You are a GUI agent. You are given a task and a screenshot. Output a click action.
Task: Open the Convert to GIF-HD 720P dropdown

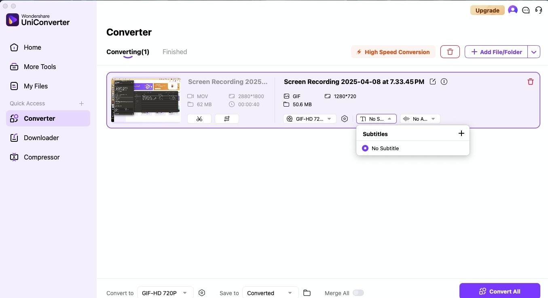(x=165, y=293)
